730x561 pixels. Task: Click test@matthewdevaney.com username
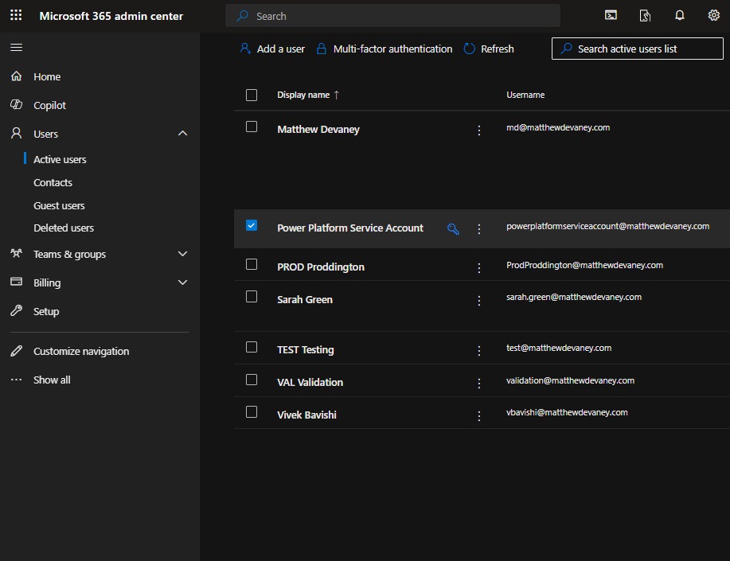coord(559,348)
